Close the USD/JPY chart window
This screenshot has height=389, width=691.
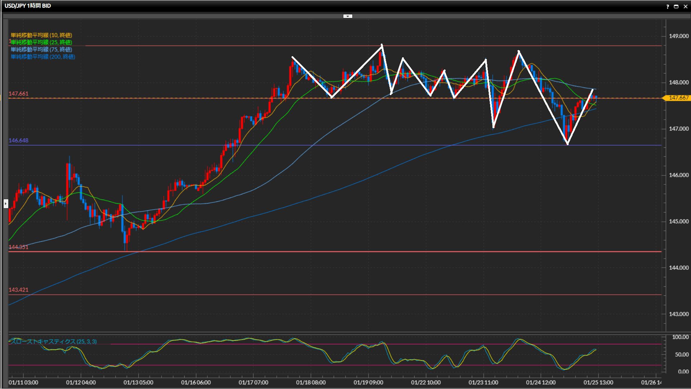pos(686,6)
